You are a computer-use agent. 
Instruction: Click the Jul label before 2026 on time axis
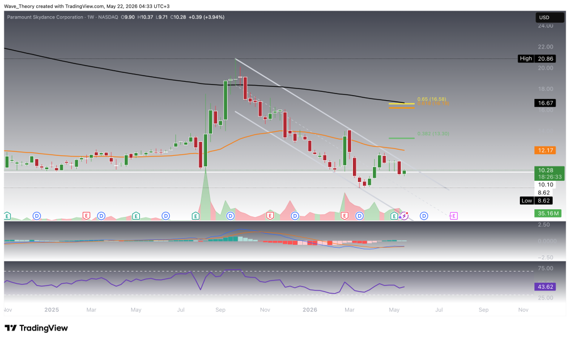point(181,310)
